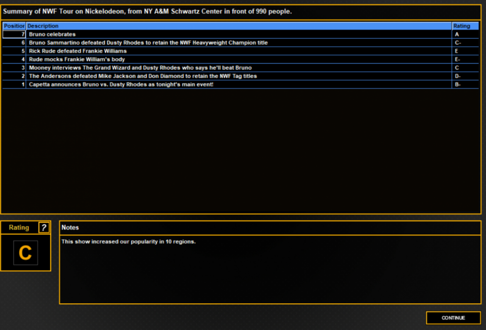Select the Bruno Sammartino defeated Dusty Rhodes row
The width and height of the screenshot is (486, 330).
pos(241,43)
